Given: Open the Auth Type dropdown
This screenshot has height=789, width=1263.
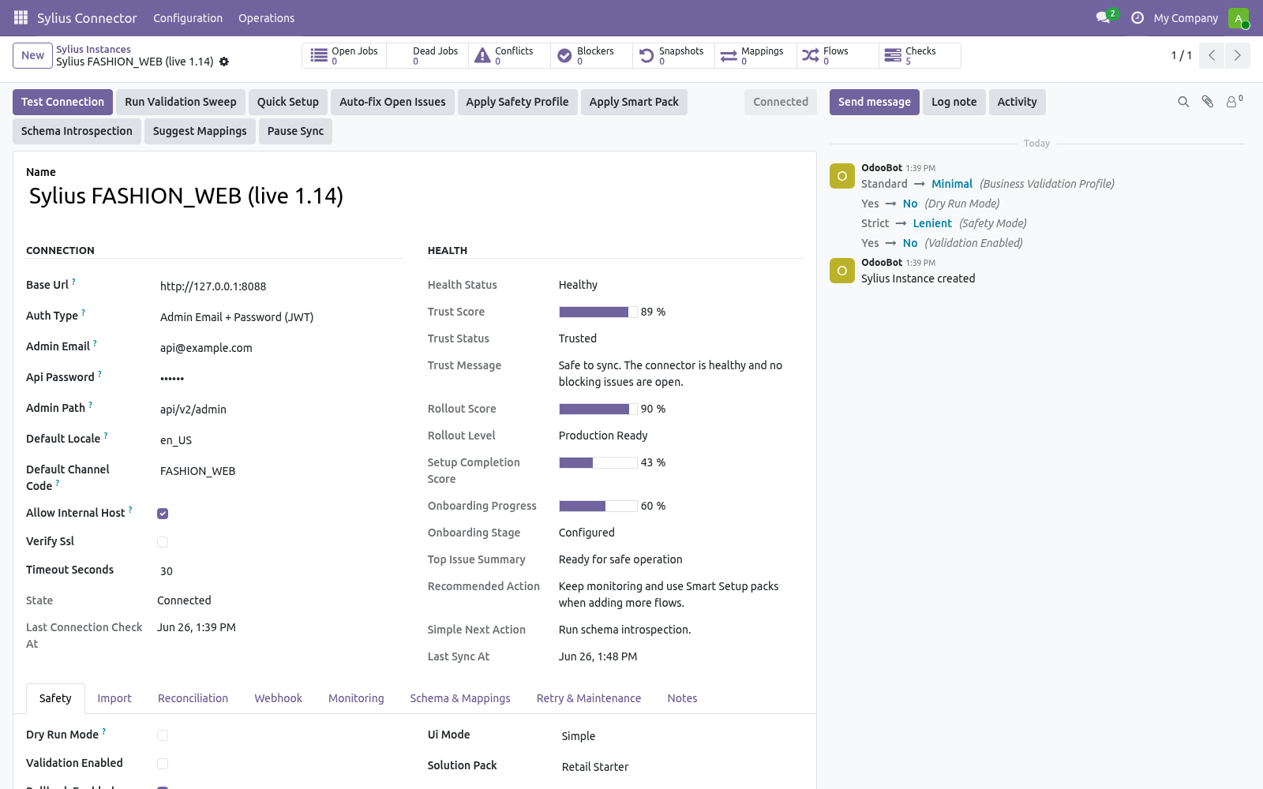Looking at the screenshot, I should click(280, 317).
